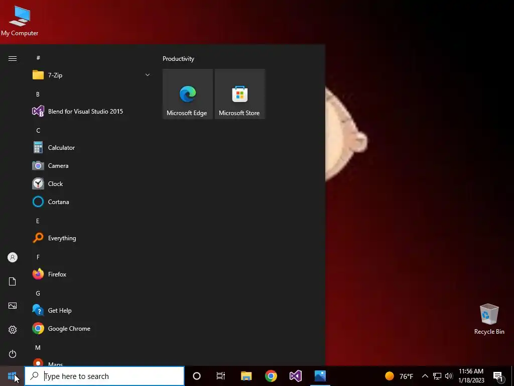Screen dimensions: 514x386
Task: Jump to apps via the # header
Action: coord(38,58)
